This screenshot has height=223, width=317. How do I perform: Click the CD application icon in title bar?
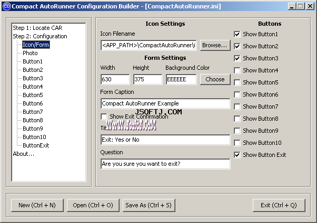[6, 6]
